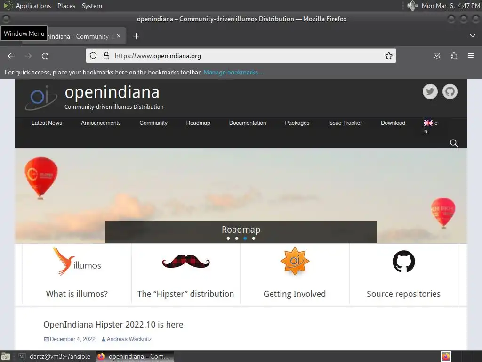Viewport: 482px width, 362px height.
Task: Open the What is illumos? link
Action: click(x=77, y=294)
